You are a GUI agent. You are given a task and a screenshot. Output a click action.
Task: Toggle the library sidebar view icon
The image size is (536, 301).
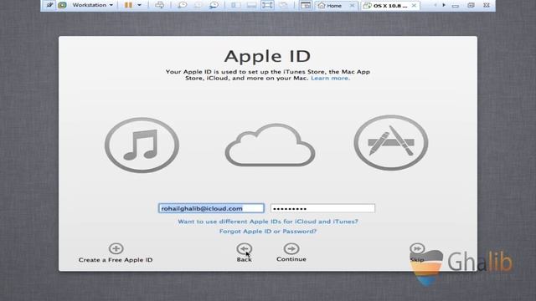click(235, 5)
